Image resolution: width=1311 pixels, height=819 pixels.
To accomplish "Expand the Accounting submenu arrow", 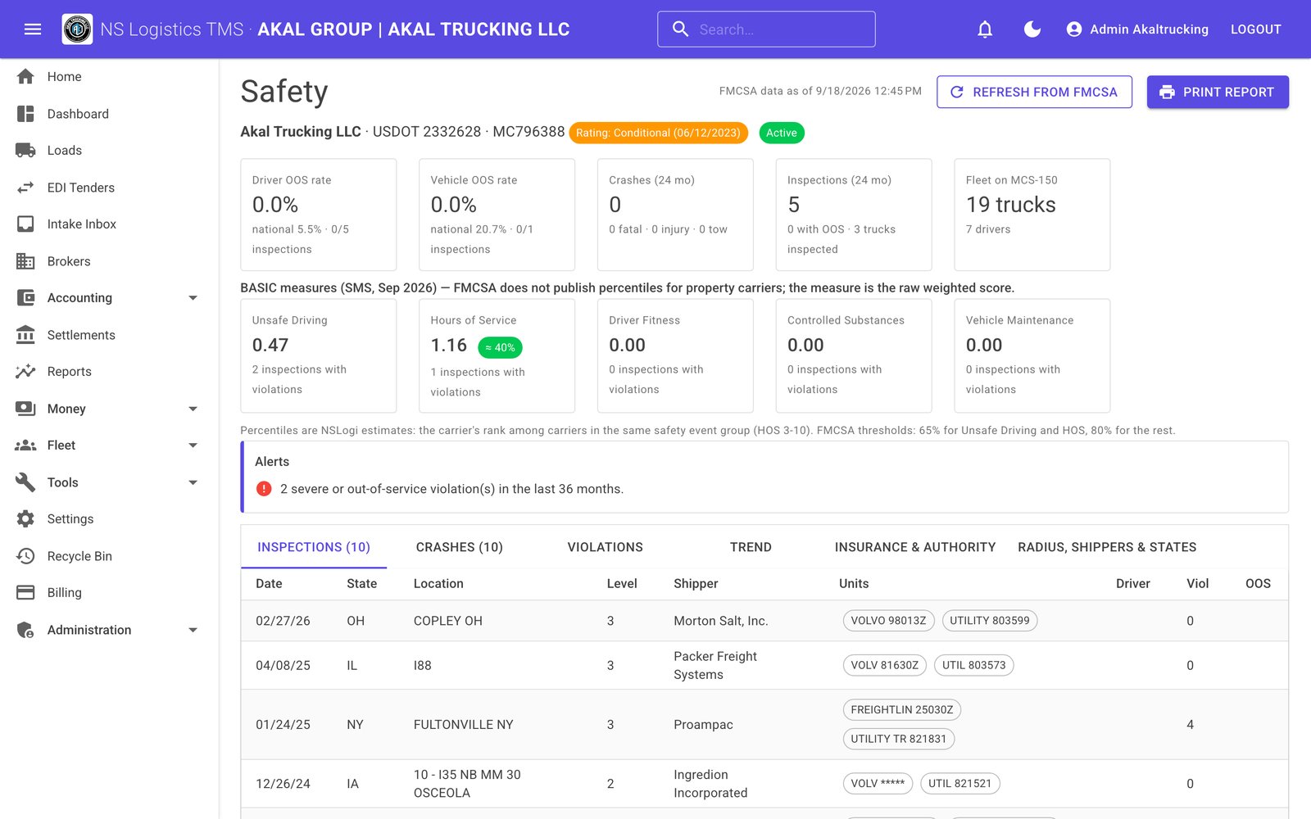I will coord(193,298).
